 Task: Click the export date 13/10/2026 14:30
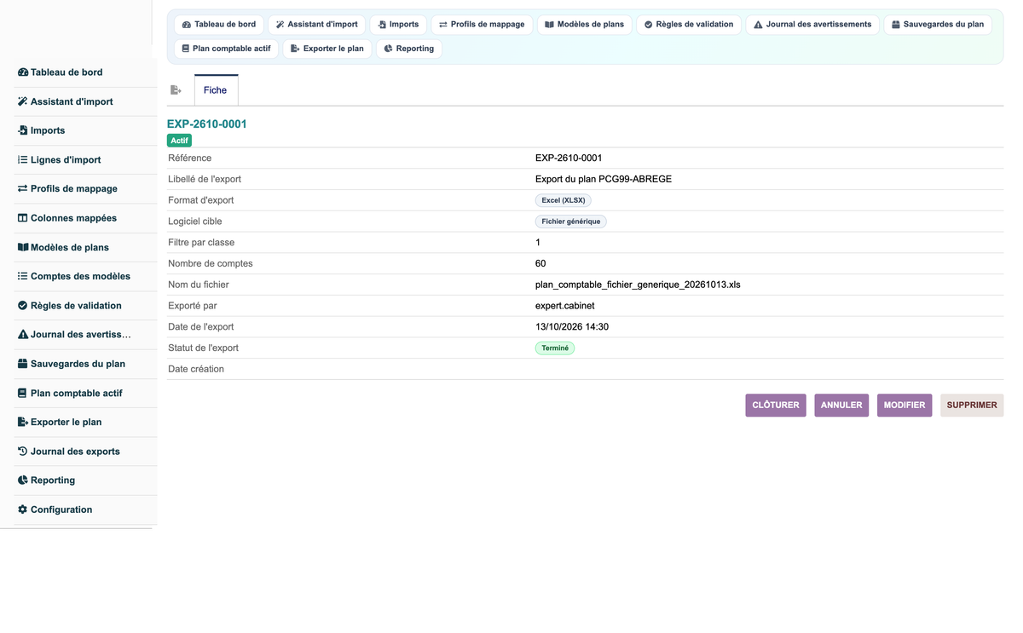[x=572, y=327]
